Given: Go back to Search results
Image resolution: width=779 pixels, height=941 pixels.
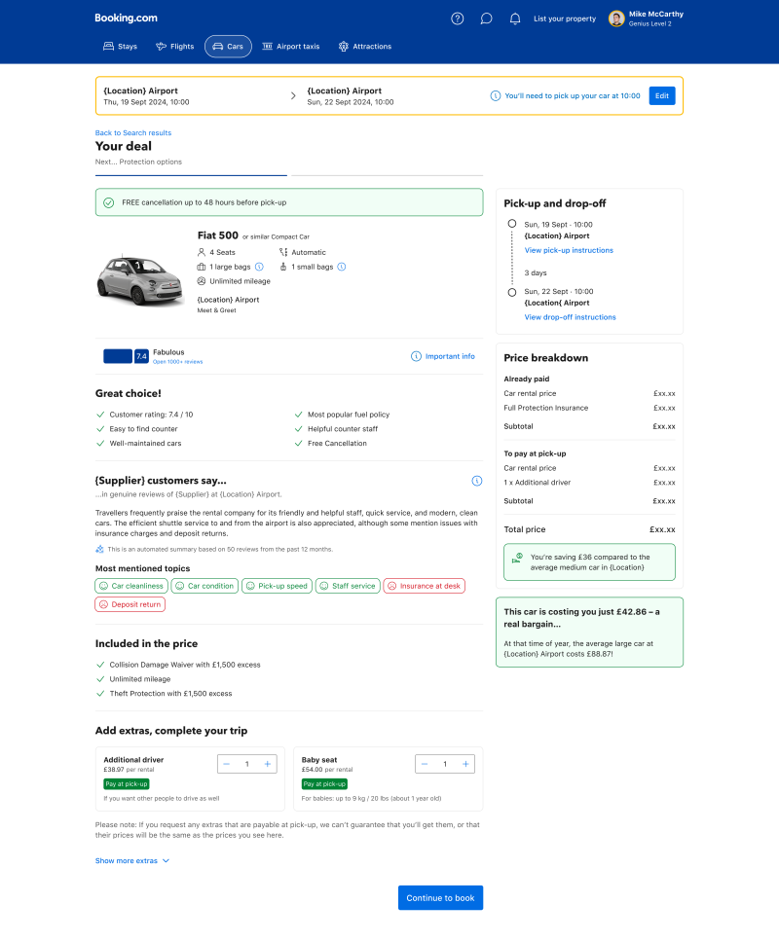Looking at the screenshot, I should 133,132.
